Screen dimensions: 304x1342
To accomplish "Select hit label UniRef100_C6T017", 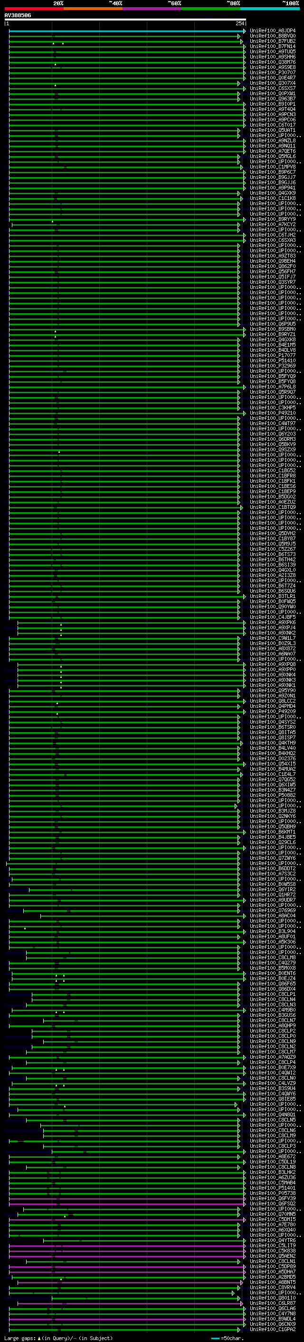I will pos(273,125).
